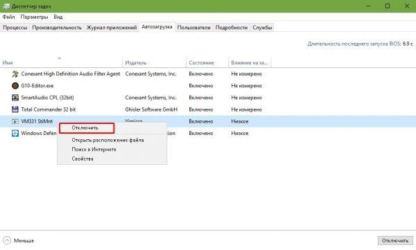The height and width of the screenshot is (250, 416).
Task: Click the Меньше label to collapse details
Action: pyautogui.click(x=24, y=240)
